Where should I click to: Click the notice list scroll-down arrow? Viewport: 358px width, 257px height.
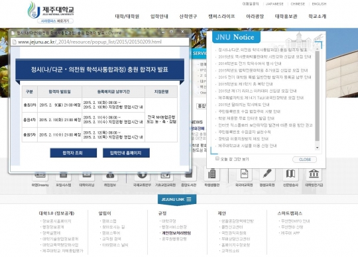[x=317, y=148]
